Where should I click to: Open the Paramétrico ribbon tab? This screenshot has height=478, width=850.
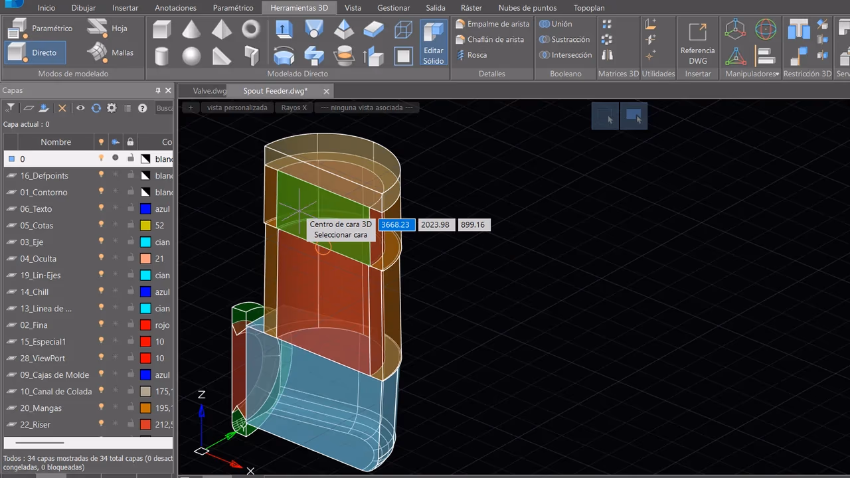pyautogui.click(x=233, y=8)
